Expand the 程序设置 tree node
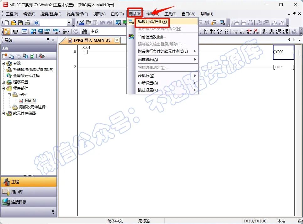This screenshot has height=224, width=303. coord(3,82)
